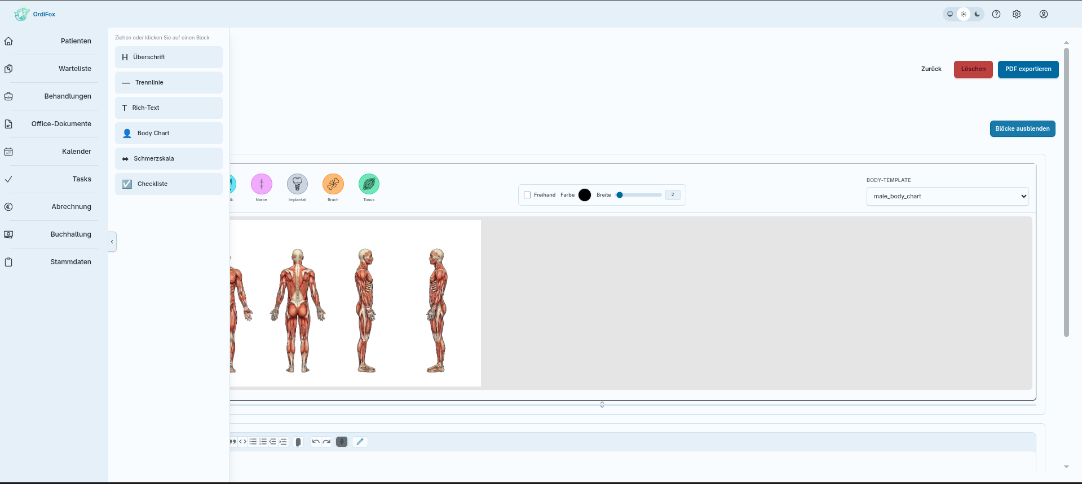The width and height of the screenshot is (1082, 484).
Task: Select the Narbe marker icon
Action: pyautogui.click(x=262, y=184)
